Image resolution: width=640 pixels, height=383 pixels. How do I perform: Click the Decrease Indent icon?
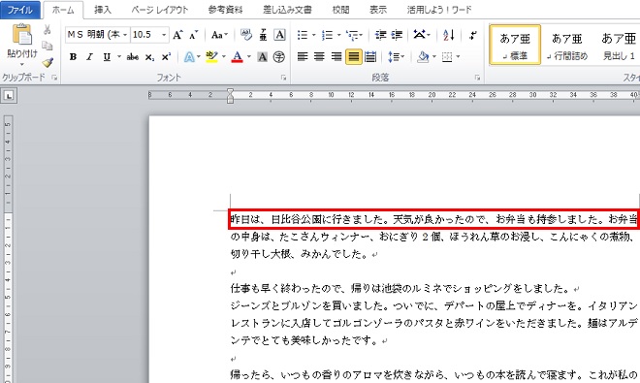tap(380, 35)
